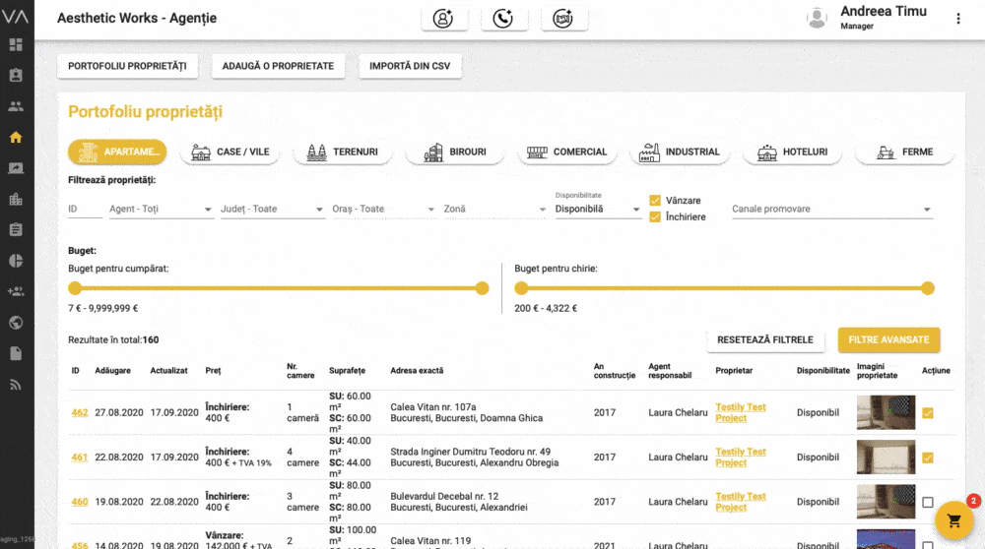Open property ID 462 link
The image size is (985, 549).
pos(80,413)
